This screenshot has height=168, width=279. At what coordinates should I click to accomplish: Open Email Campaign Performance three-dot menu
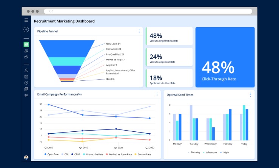[157, 94]
